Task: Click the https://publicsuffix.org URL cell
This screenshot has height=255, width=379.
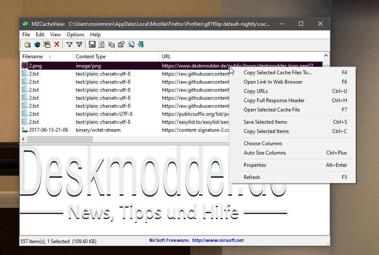Action: 195,114
